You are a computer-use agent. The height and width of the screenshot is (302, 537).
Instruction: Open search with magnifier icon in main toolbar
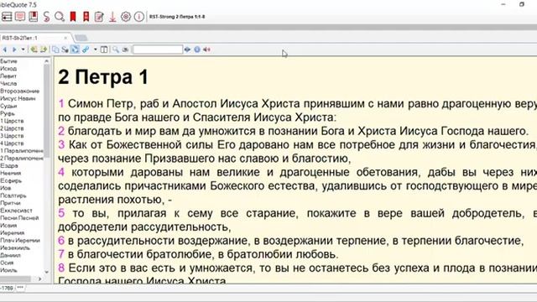pos(60,17)
